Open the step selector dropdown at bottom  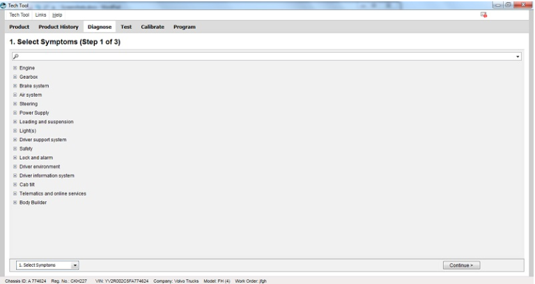[x=76, y=265]
